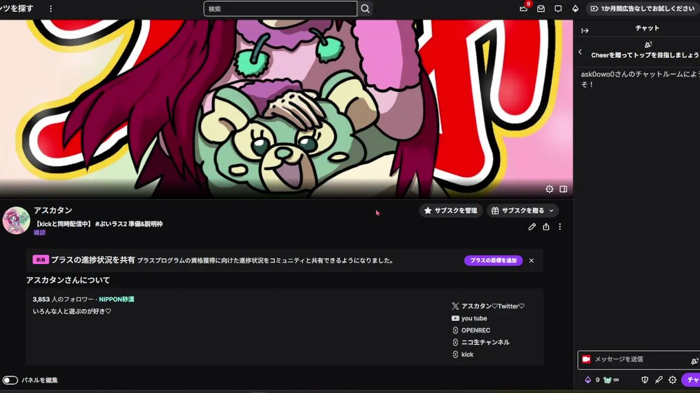Click the 新着 badge on banner

tap(41, 260)
